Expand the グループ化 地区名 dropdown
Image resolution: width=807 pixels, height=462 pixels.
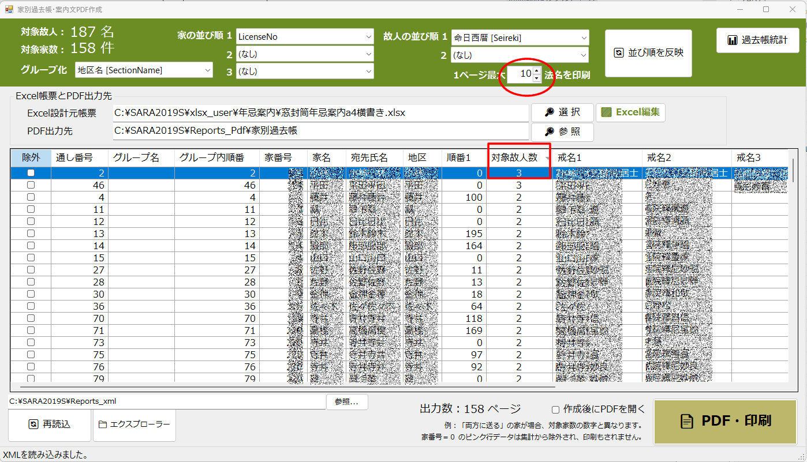(144, 70)
